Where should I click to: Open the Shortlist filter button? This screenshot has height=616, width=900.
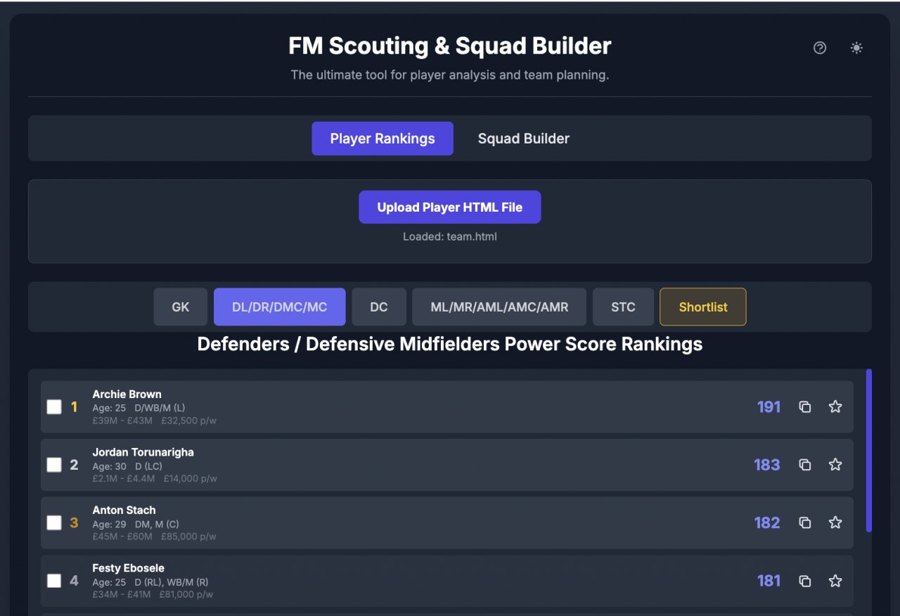pos(702,307)
